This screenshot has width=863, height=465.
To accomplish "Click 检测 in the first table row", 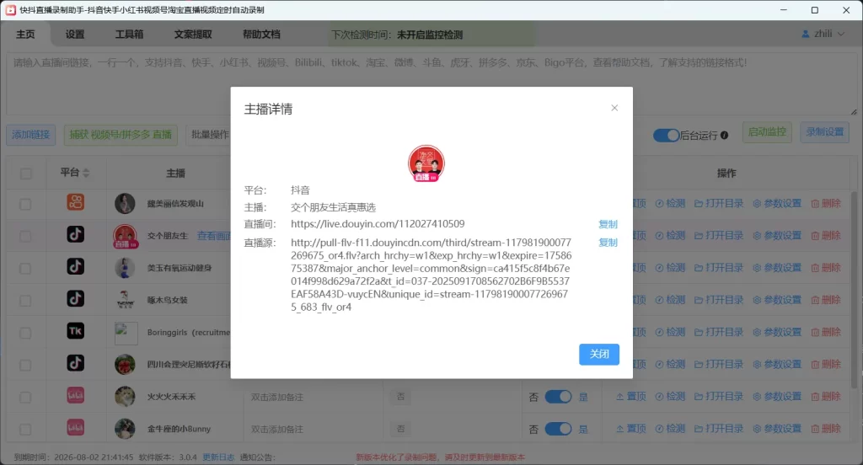I will point(670,204).
